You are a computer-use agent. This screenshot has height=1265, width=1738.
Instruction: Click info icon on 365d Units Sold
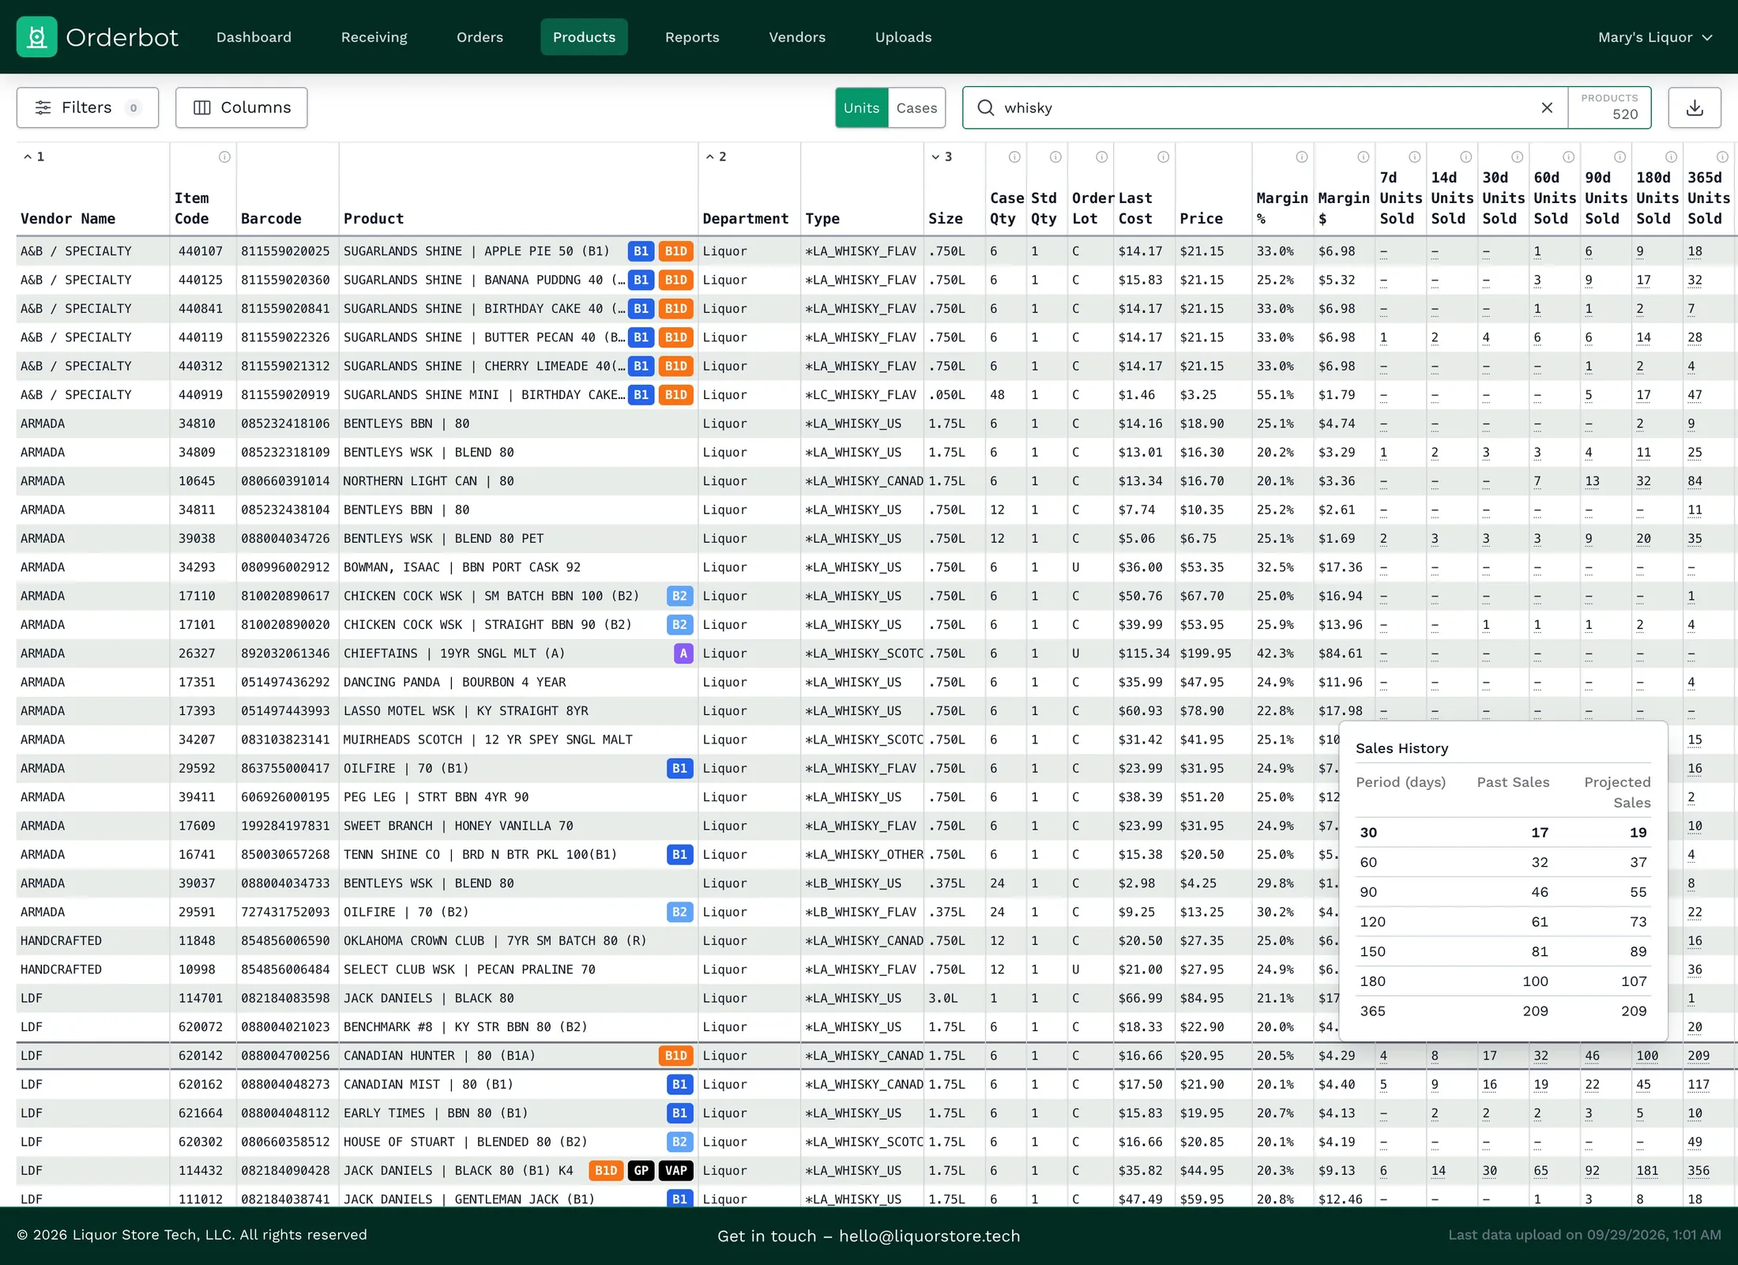point(1722,157)
